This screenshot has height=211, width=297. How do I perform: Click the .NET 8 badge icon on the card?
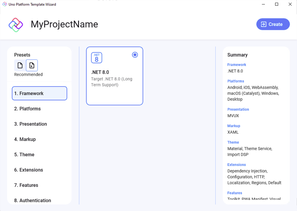97,58
